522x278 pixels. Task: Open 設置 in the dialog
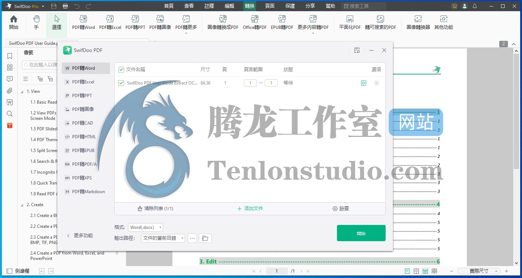[341, 209]
